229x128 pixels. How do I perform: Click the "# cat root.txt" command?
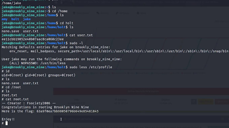coord(15,99)
